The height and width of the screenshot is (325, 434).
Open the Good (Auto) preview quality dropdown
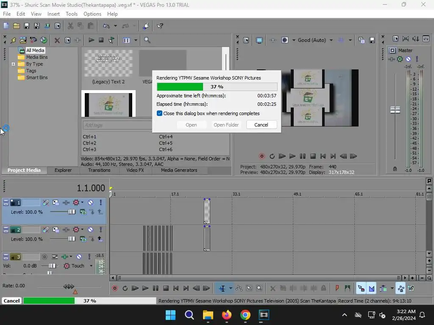pyautogui.click(x=331, y=40)
